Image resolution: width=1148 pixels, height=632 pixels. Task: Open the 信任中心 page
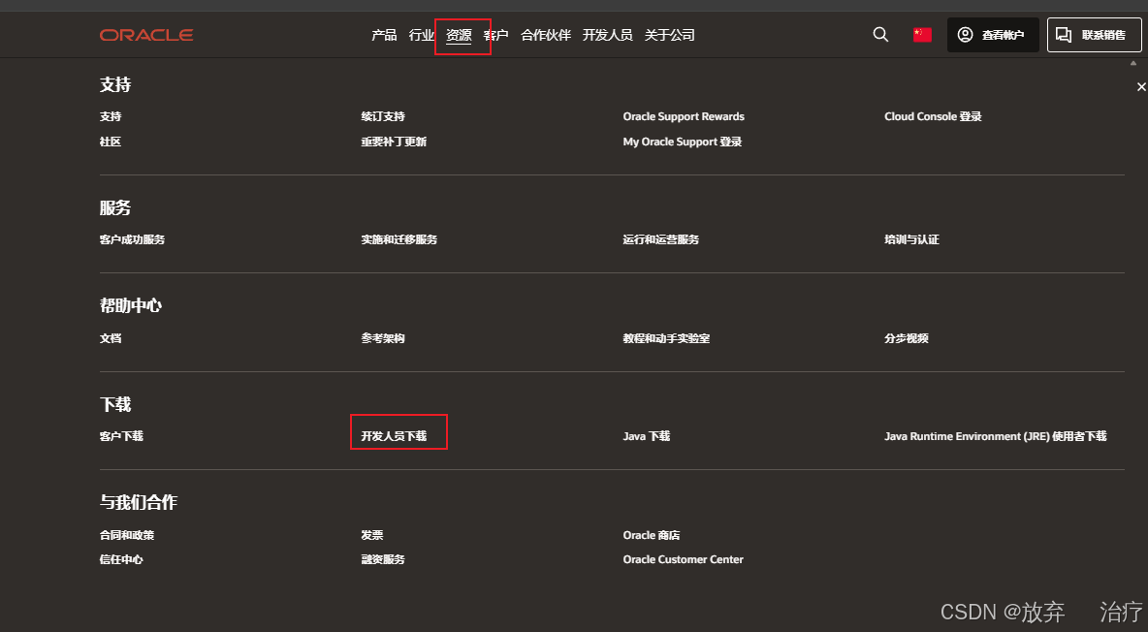tap(120, 559)
